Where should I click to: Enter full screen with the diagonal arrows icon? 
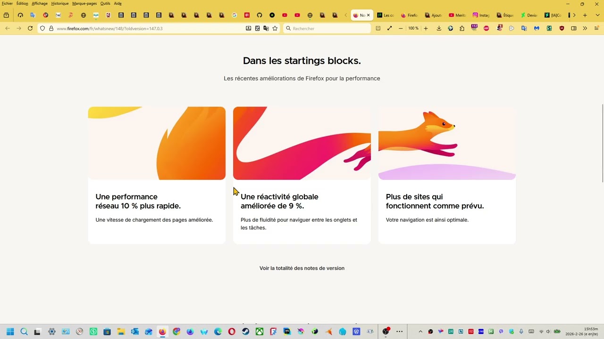389,28
